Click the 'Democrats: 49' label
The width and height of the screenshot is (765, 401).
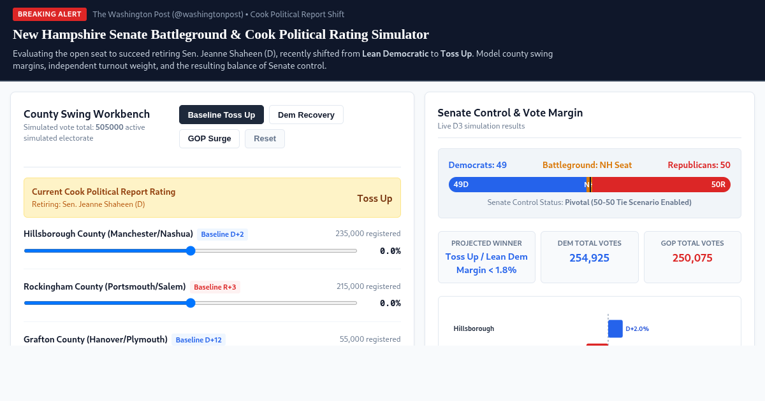477,165
